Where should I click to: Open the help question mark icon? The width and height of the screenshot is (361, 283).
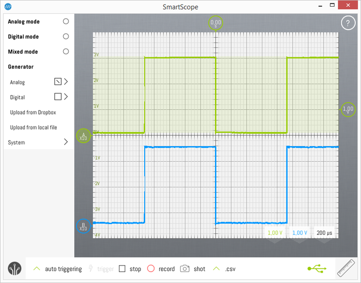pyautogui.click(x=348, y=23)
